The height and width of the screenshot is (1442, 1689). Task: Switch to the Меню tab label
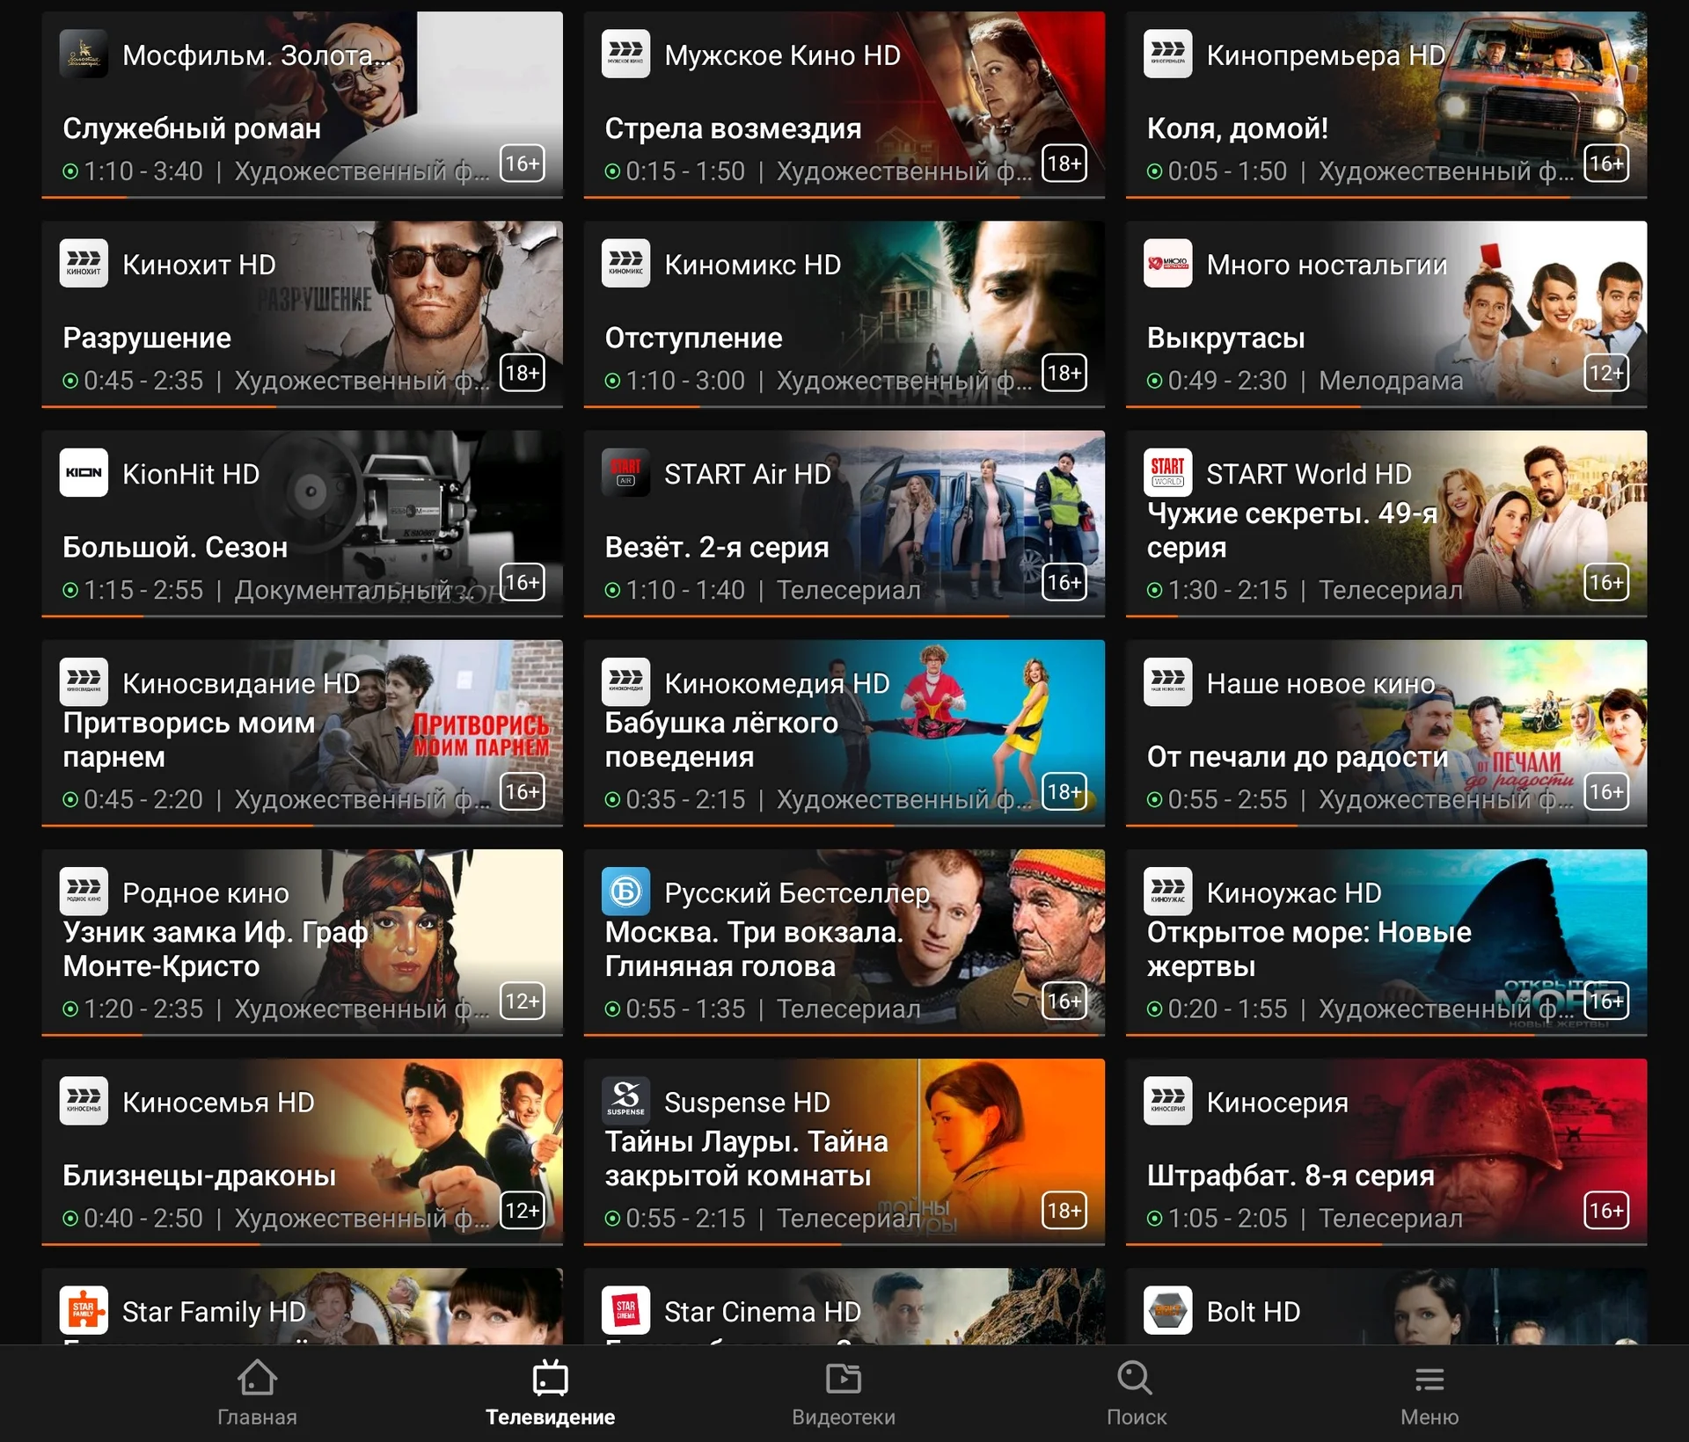[x=1429, y=1417]
